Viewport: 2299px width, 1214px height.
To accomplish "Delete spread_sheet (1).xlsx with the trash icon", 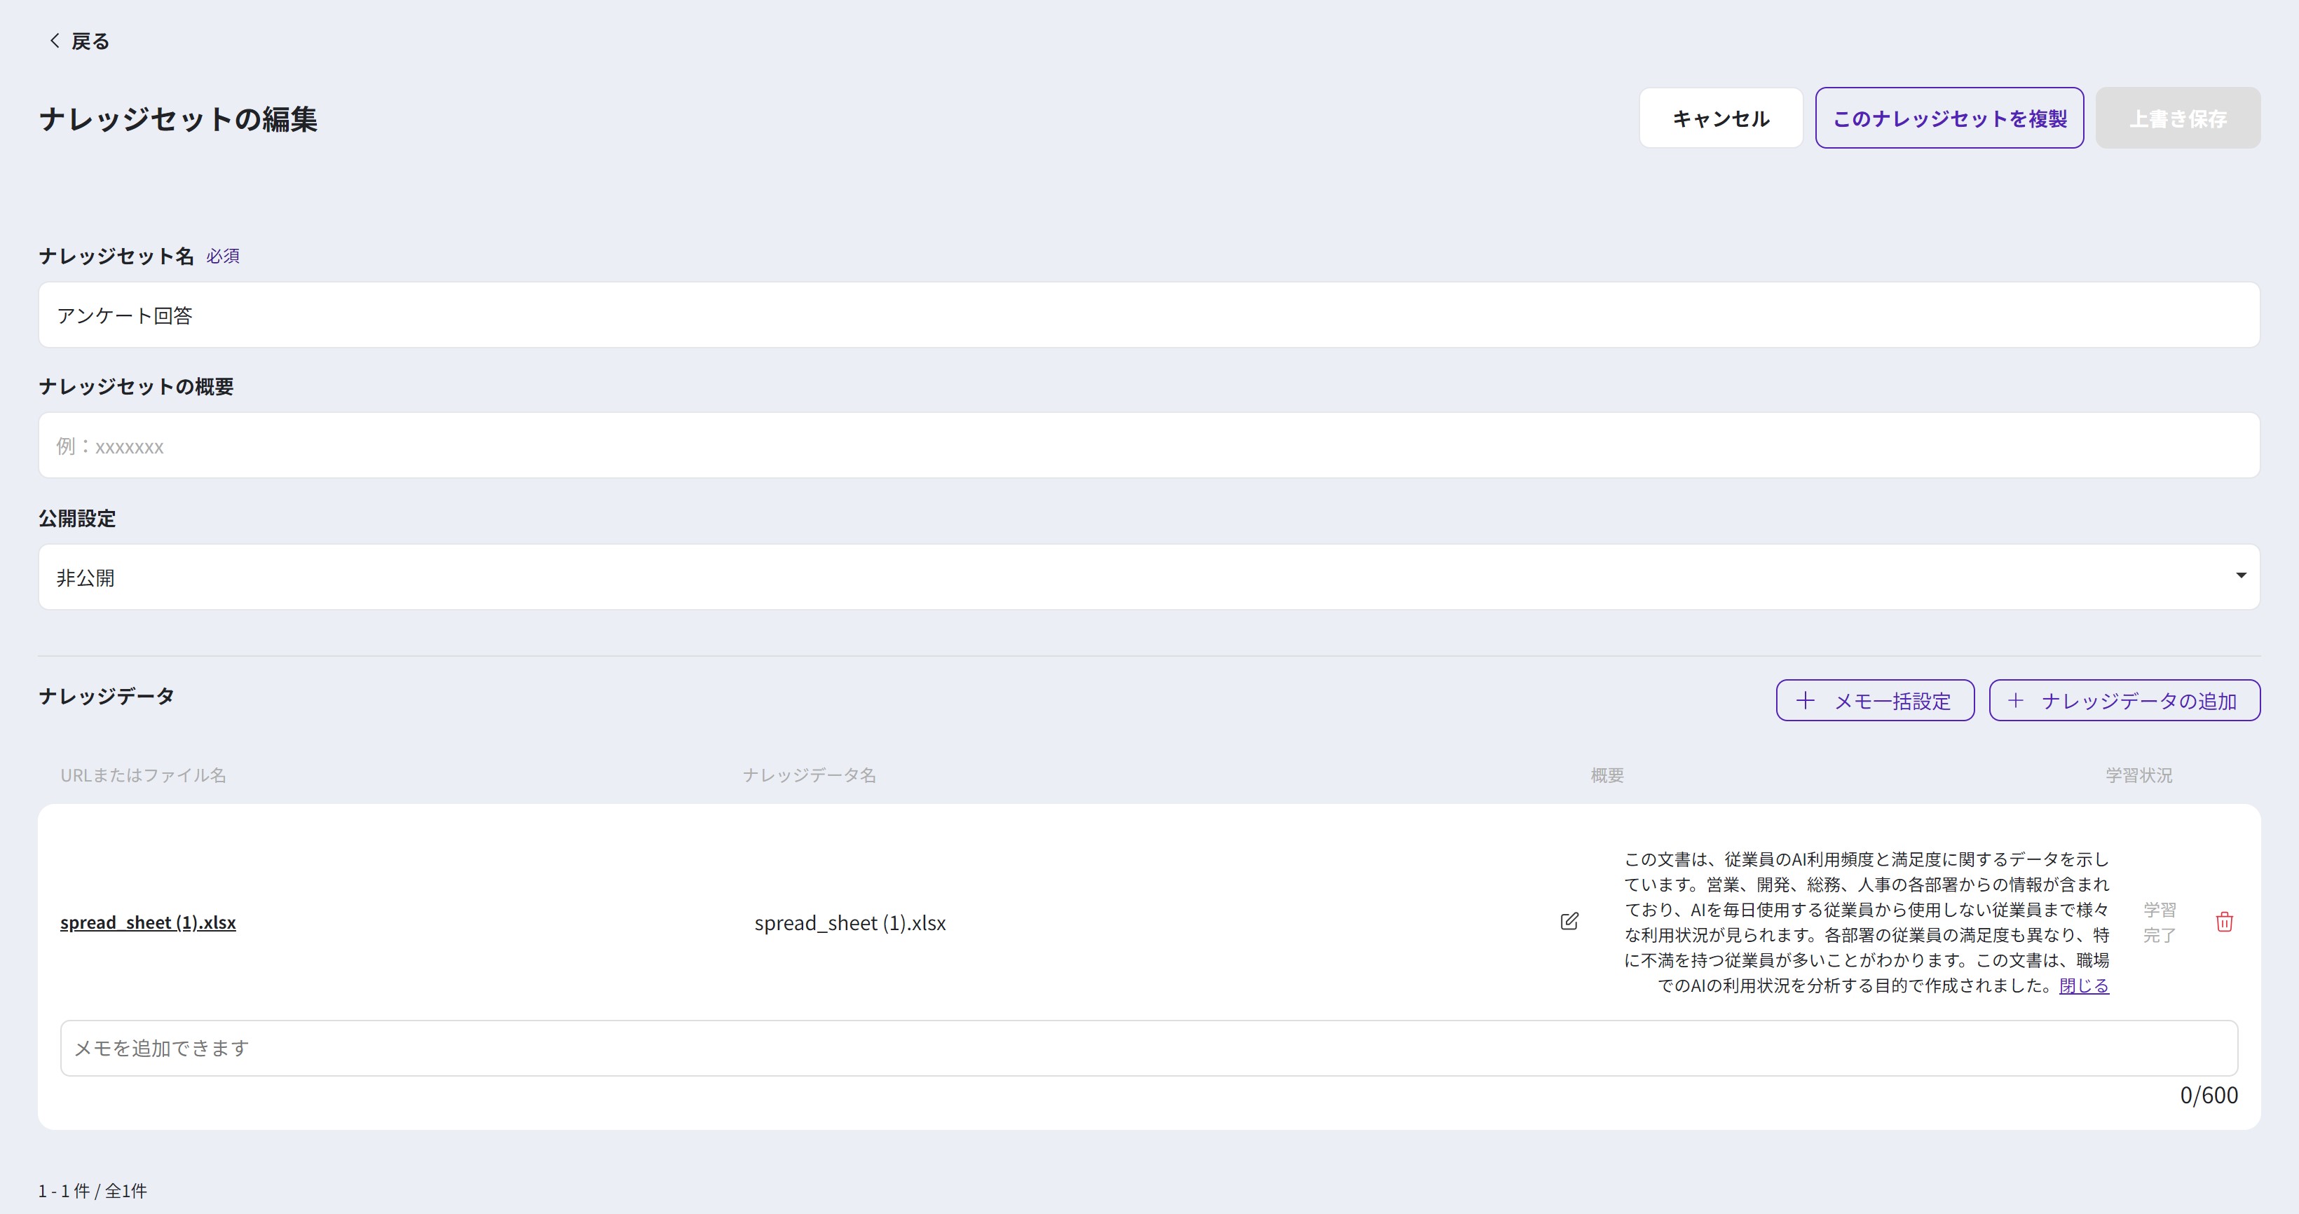I will click(x=2224, y=922).
